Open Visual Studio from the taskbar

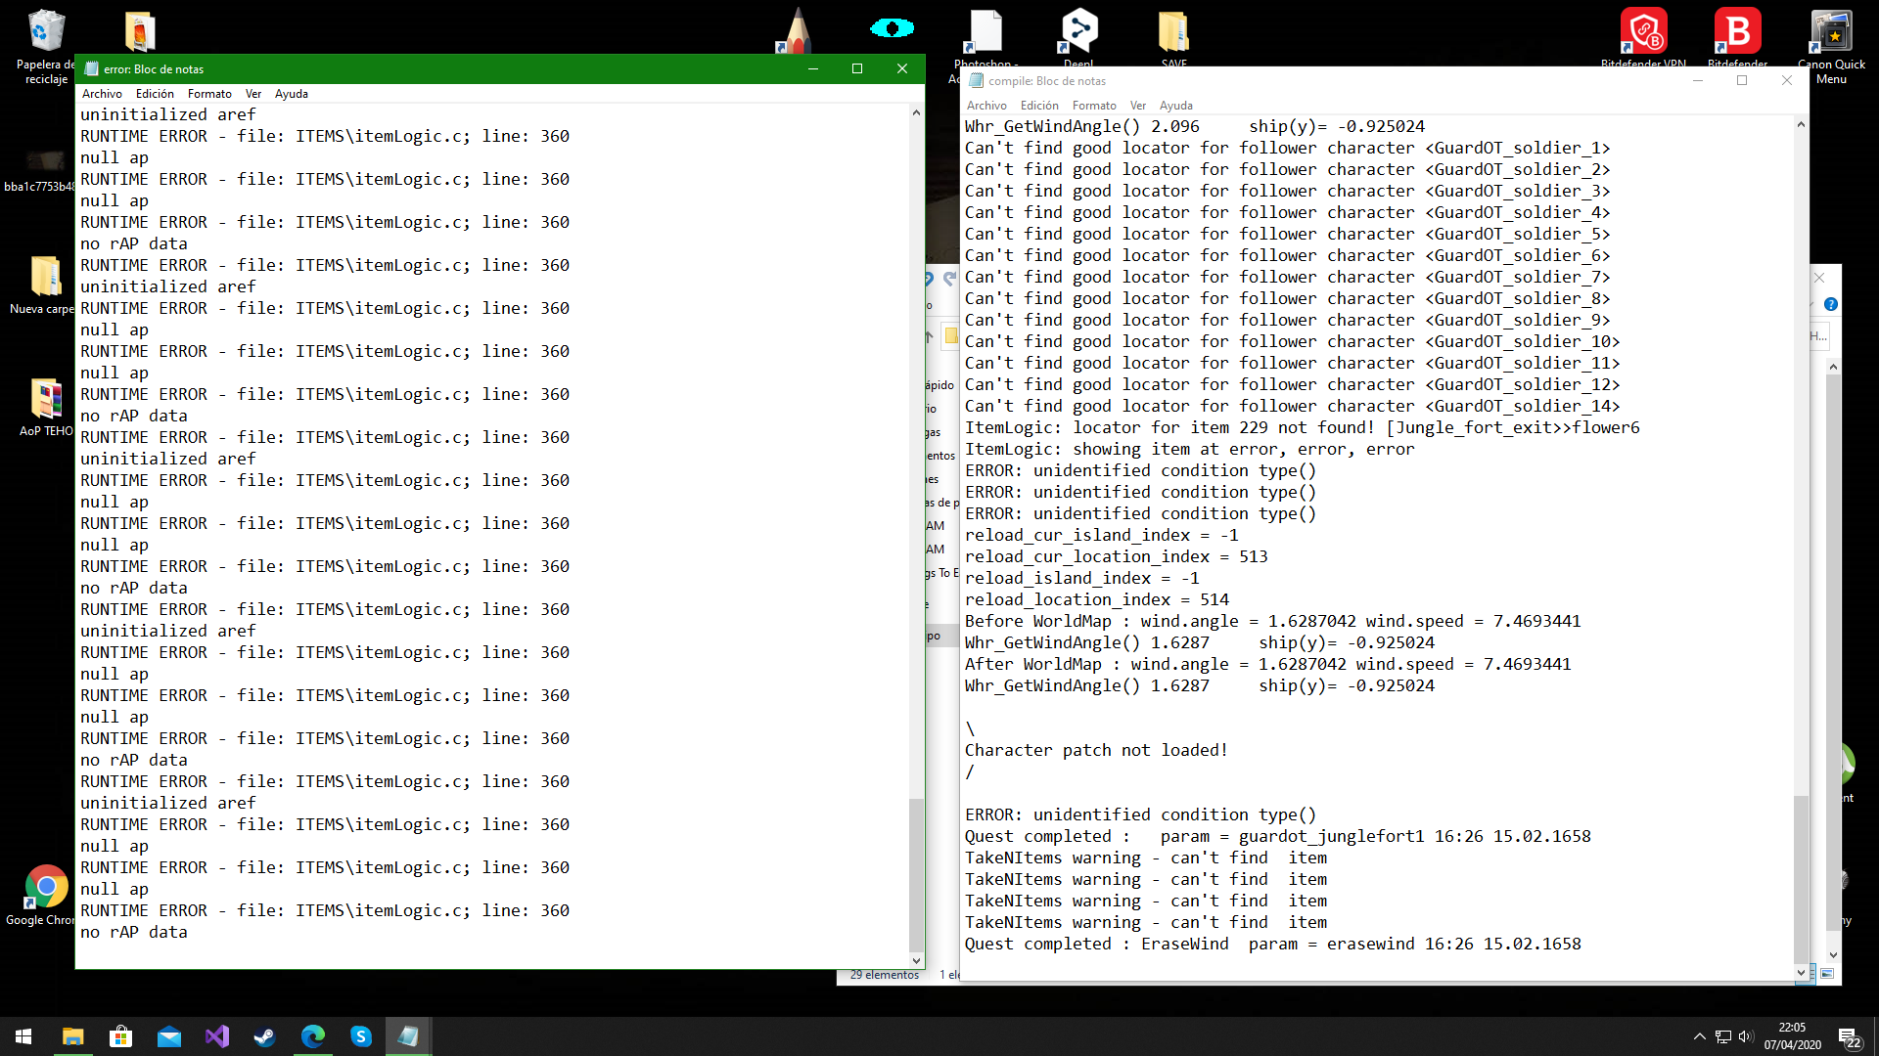pos(217,1036)
